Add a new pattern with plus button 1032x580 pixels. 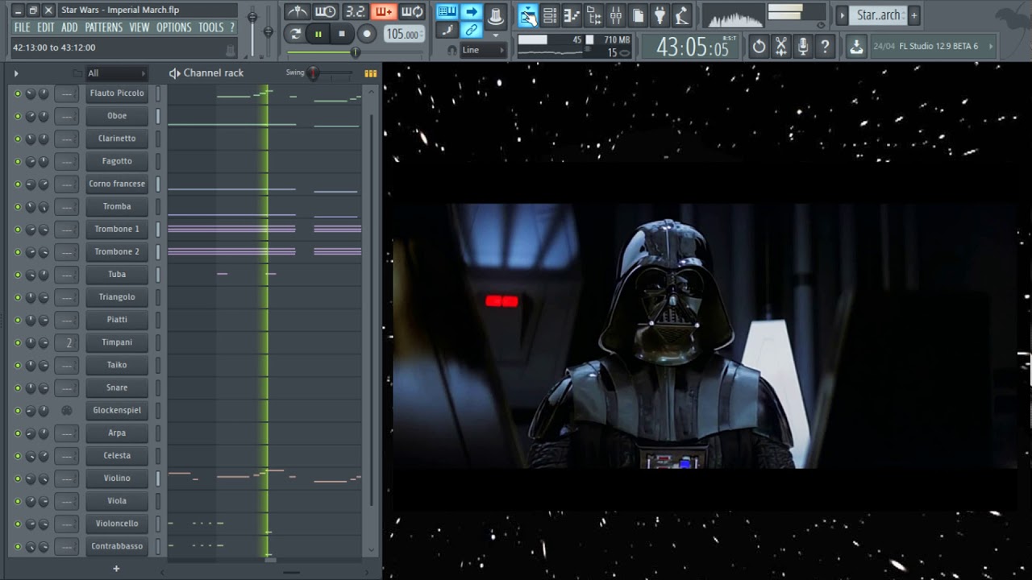point(913,15)
